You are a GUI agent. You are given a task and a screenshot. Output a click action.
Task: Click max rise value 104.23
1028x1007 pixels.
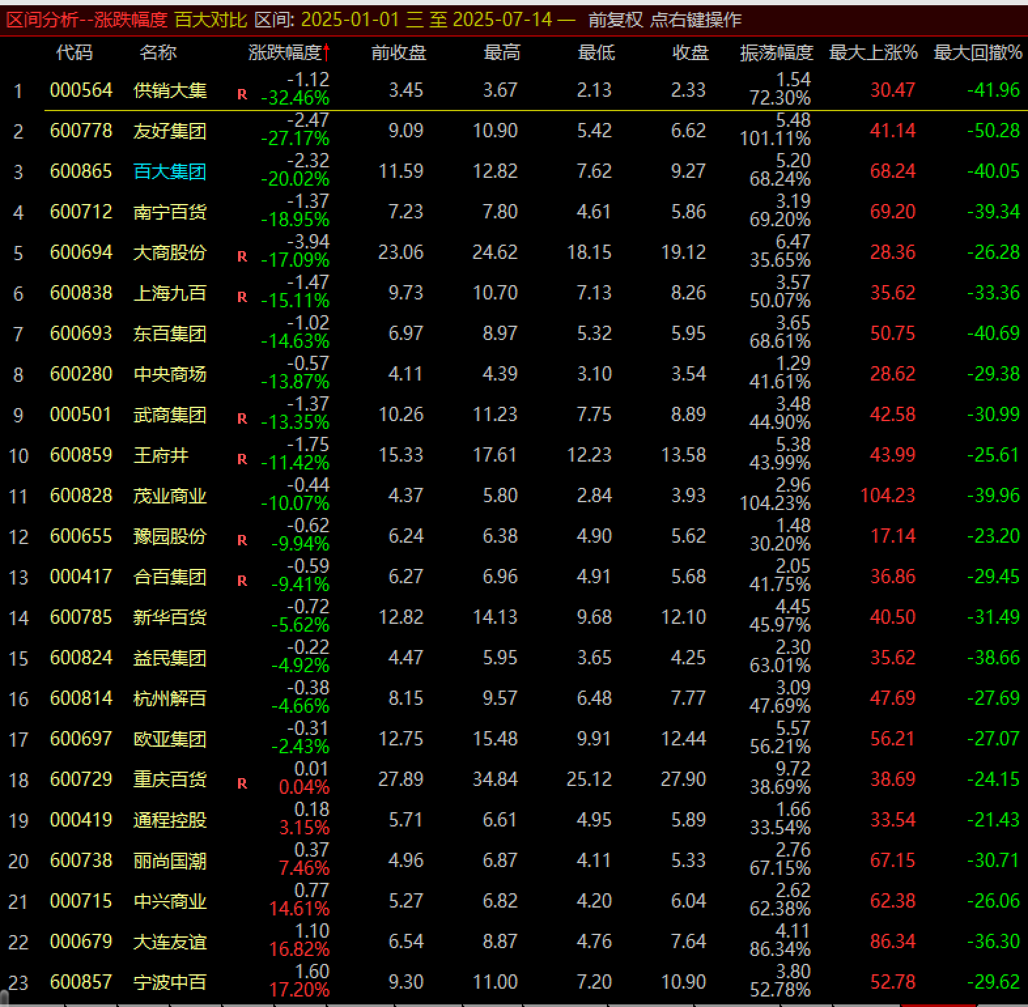[887, 496]
